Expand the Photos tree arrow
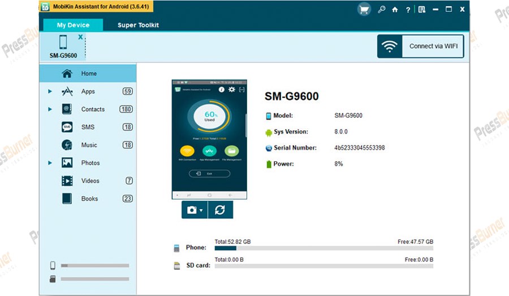This screenshot has height=296, width=509. [50, 163]
